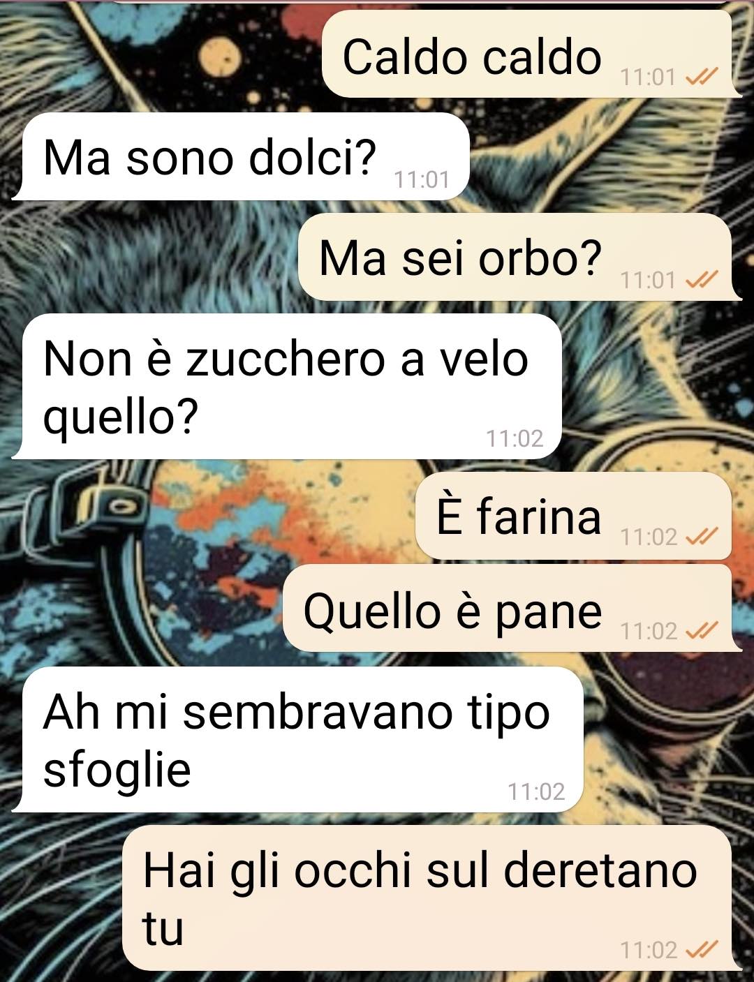Tap the read receipt ticks on 'Ma sei orbo?'

[701, 281]
